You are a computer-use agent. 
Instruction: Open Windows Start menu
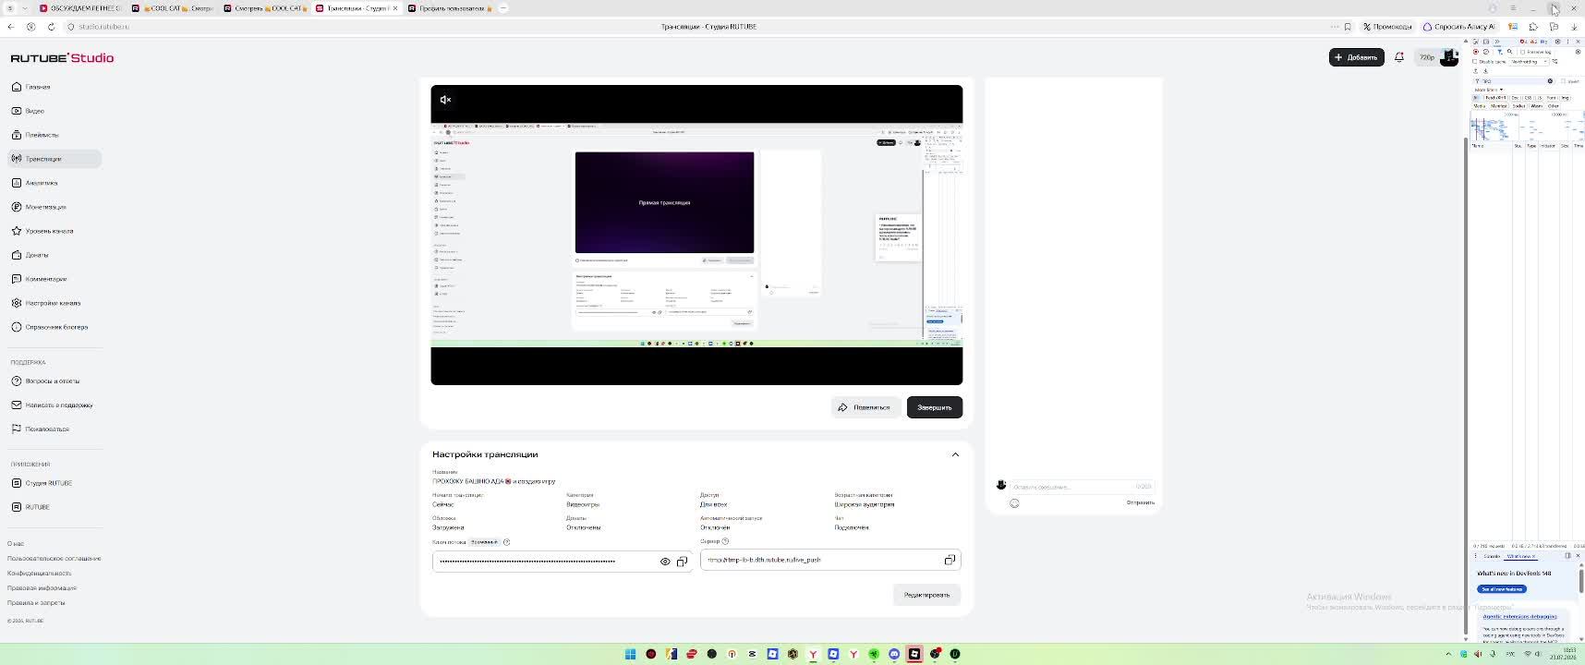point(630,654)
